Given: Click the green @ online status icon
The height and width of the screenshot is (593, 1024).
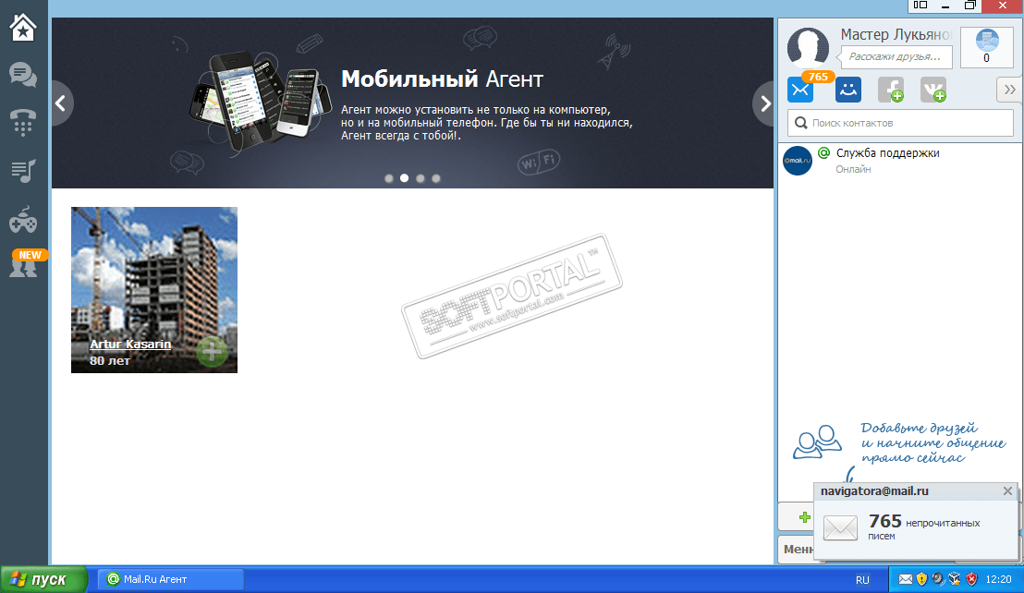Looking at the screenshot, I should pos(824,152).
